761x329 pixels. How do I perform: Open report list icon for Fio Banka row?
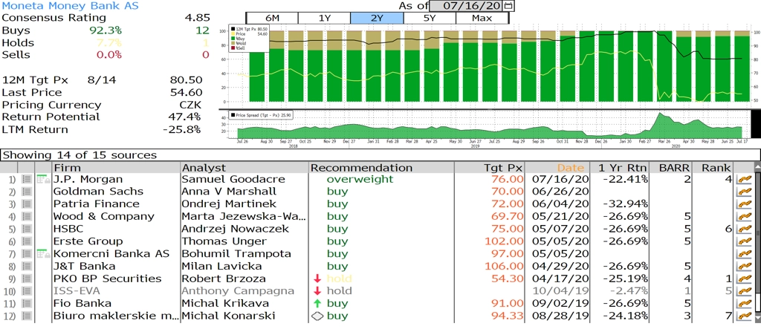[x=27, y=304]
